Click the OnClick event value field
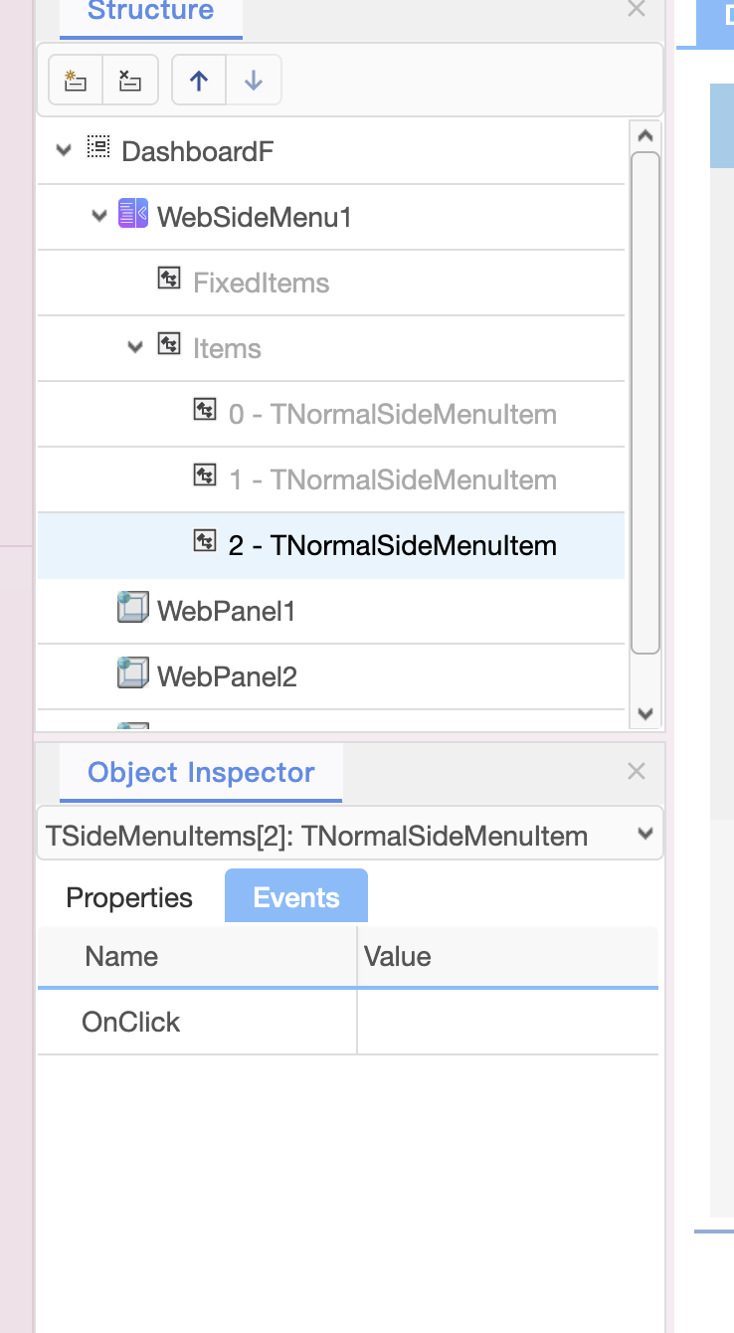Viewport: 734px width, 1333px height. coord(506,1022)
